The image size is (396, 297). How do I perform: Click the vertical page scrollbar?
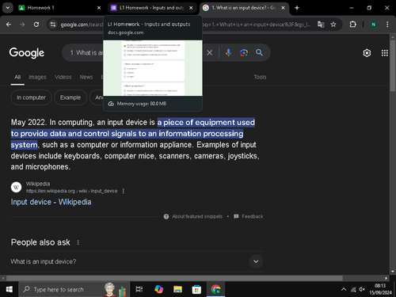click(x=393, y=66)
